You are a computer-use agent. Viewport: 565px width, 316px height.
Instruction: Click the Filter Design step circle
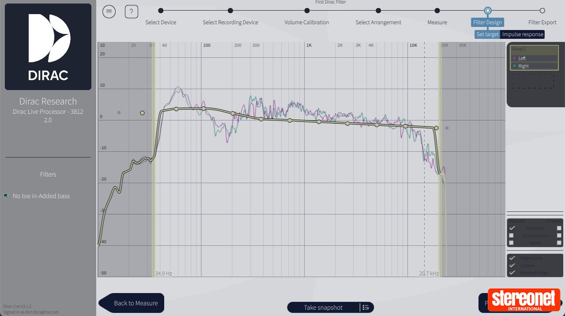[x=487, y=10]
